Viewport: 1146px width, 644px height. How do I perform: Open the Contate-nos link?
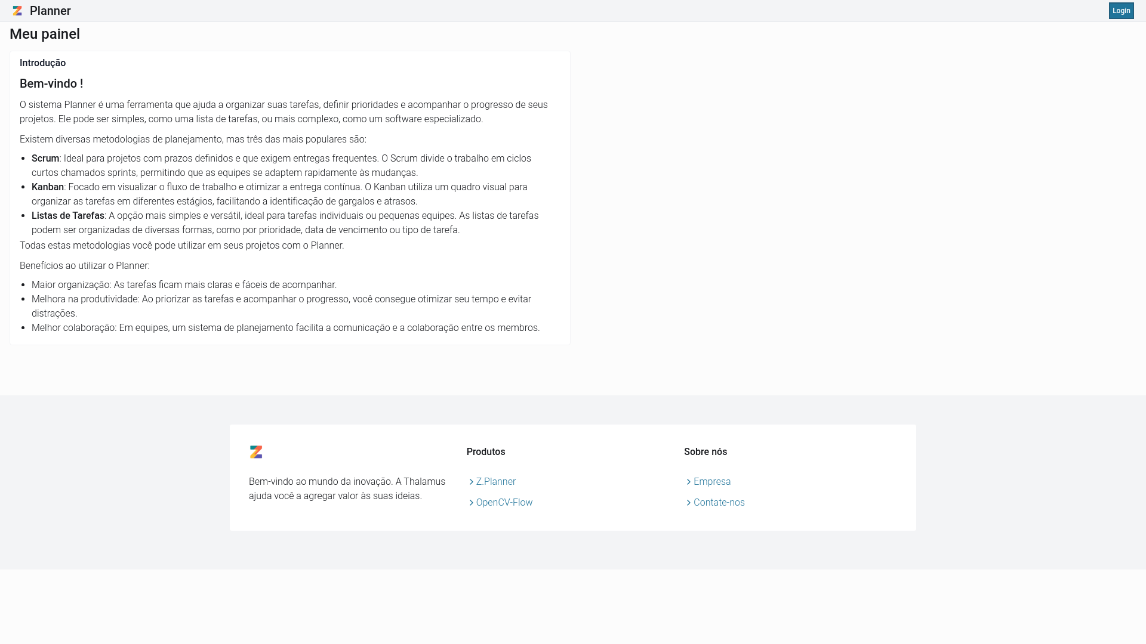(x=719, y=502)
